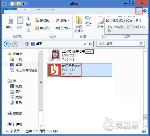Switch to large icons view in status bar
Viewport: 150px width, 136px height.
(x=144, y=131)
